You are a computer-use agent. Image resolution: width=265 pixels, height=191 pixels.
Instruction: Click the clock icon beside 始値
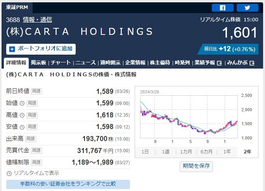point(22,103)
